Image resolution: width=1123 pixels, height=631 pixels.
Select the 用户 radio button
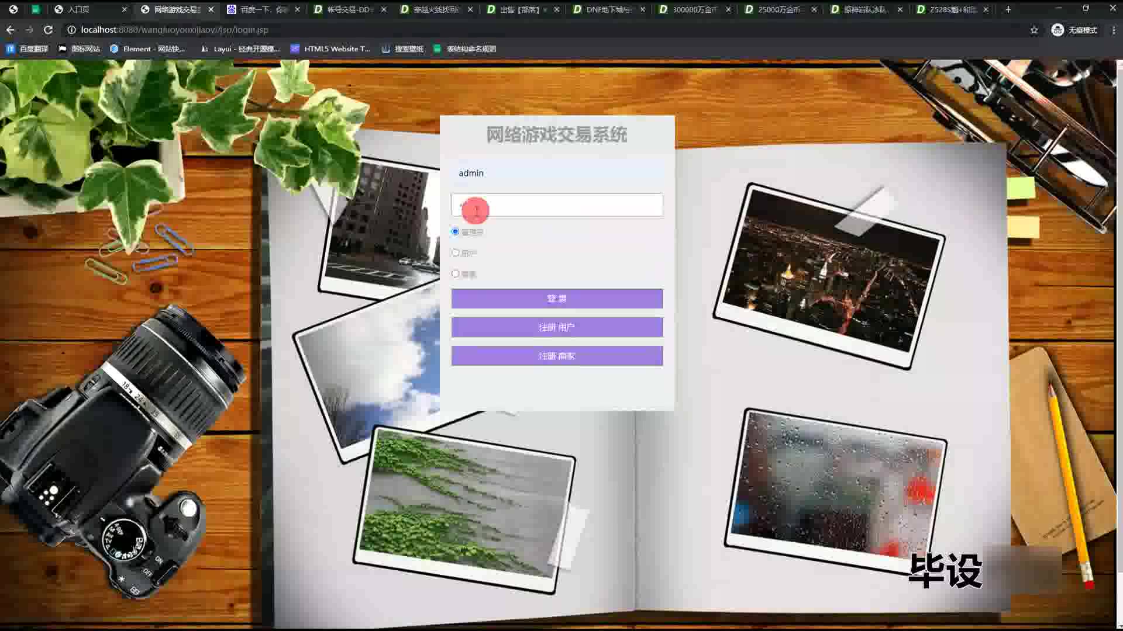click(x=456, y=253)
